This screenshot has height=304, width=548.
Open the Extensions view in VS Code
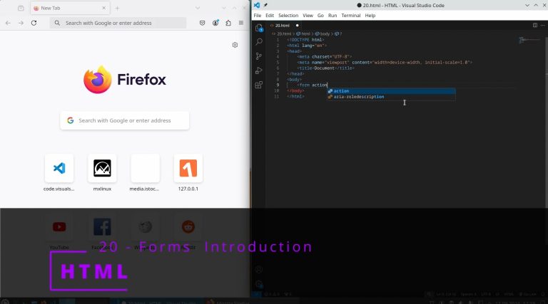pos(258,85)
